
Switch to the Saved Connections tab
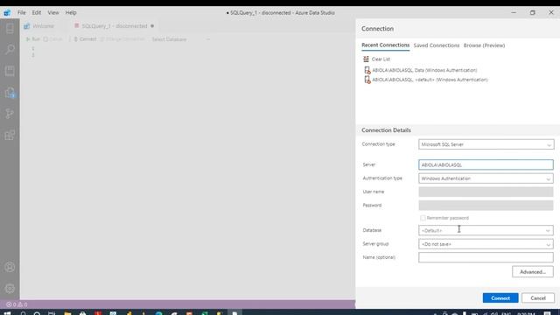pyautogui.click(x=437, y=45)
